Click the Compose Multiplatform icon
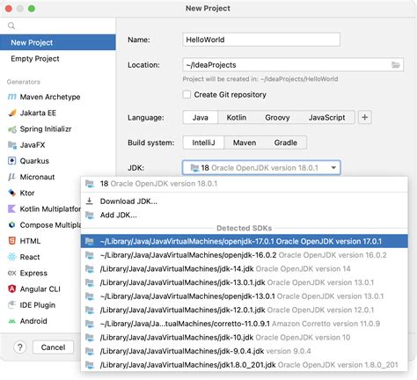 pyautogui.click(x=11, y=225)
